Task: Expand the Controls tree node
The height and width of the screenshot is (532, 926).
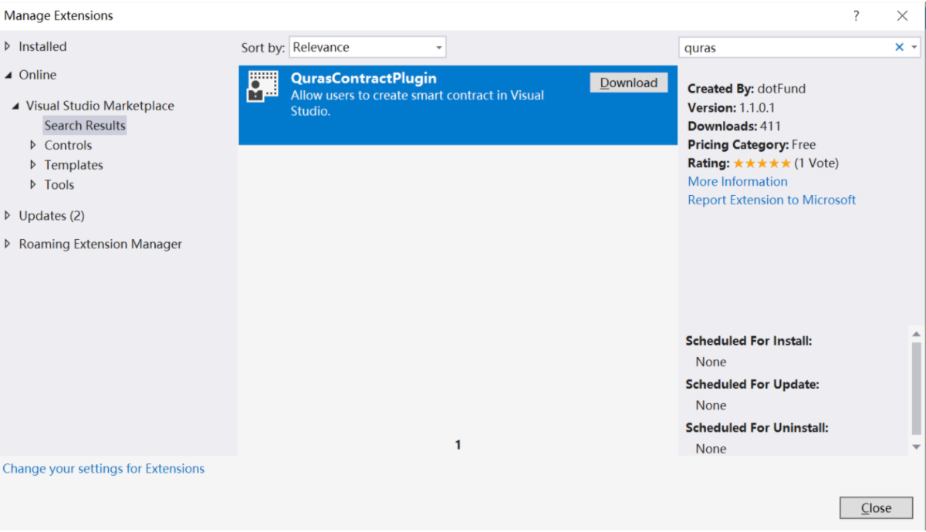Action: coord(33,145)
